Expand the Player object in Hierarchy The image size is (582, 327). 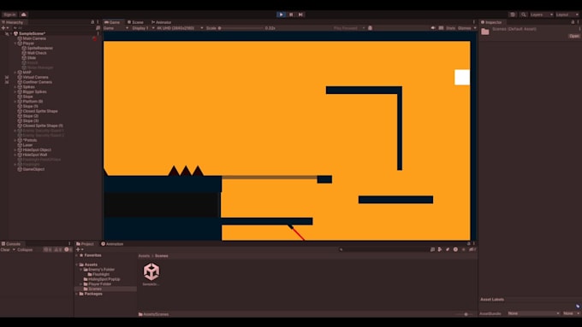15,44
